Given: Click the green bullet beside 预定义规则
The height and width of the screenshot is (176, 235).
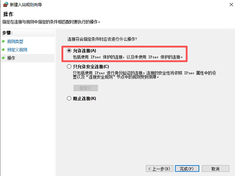Looking at the screenshot, I should click(x=3, y=49).
